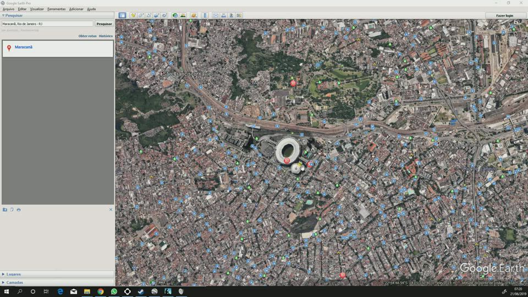Click the Obter rotas link
Screen dimensions: 528x297
87,36
